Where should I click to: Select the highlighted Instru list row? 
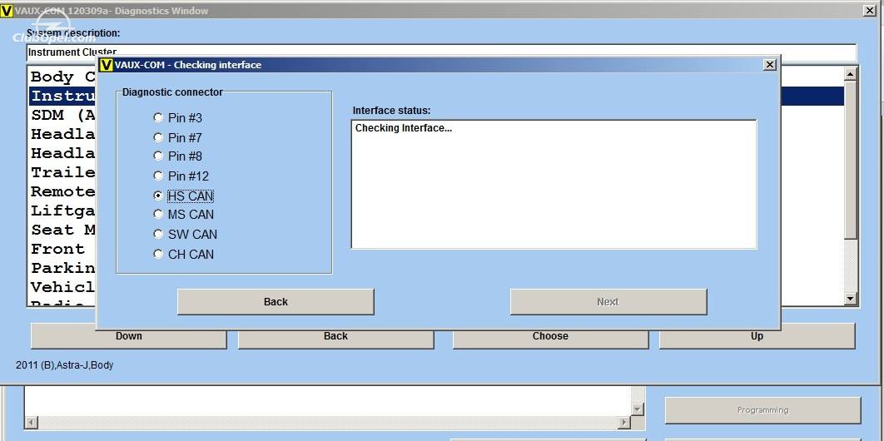(x=62, y=96)
